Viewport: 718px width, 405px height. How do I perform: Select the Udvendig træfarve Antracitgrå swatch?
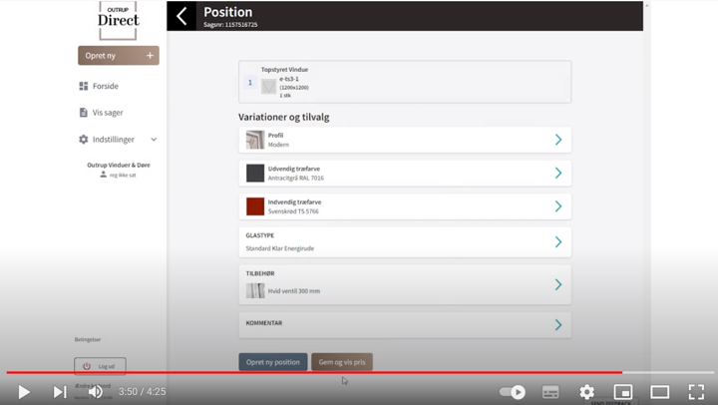(255, 174)
